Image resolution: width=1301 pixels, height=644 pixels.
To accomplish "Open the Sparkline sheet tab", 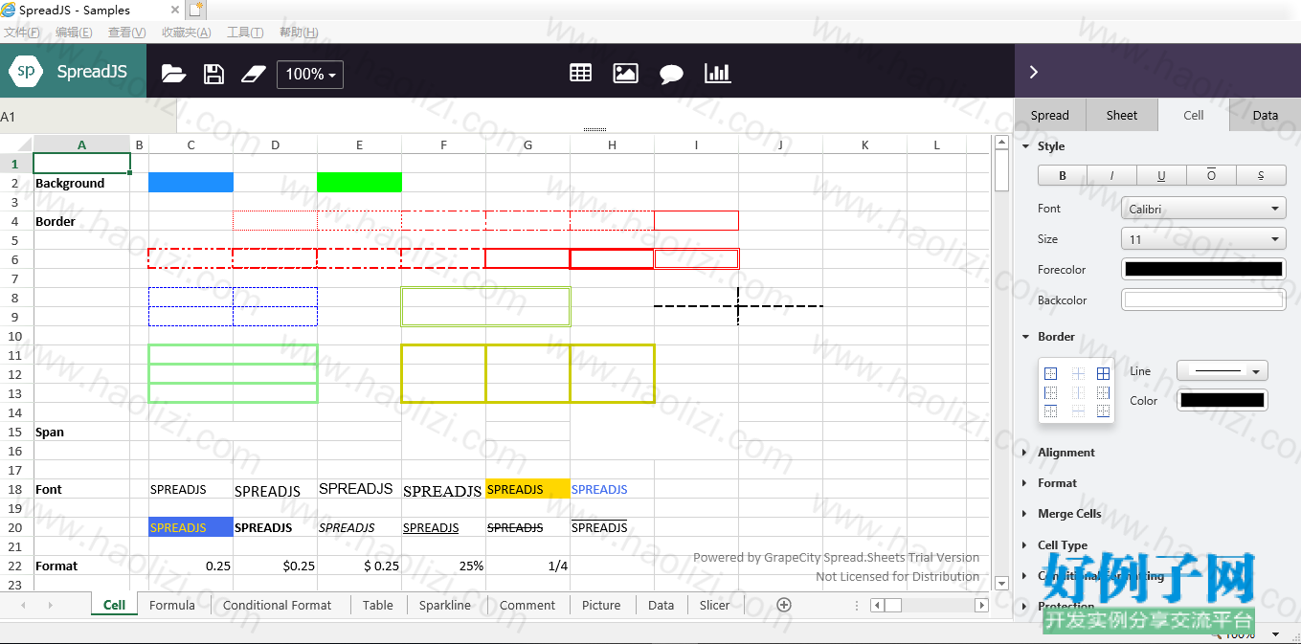I will pyautogui.click(x=445, y=605).
